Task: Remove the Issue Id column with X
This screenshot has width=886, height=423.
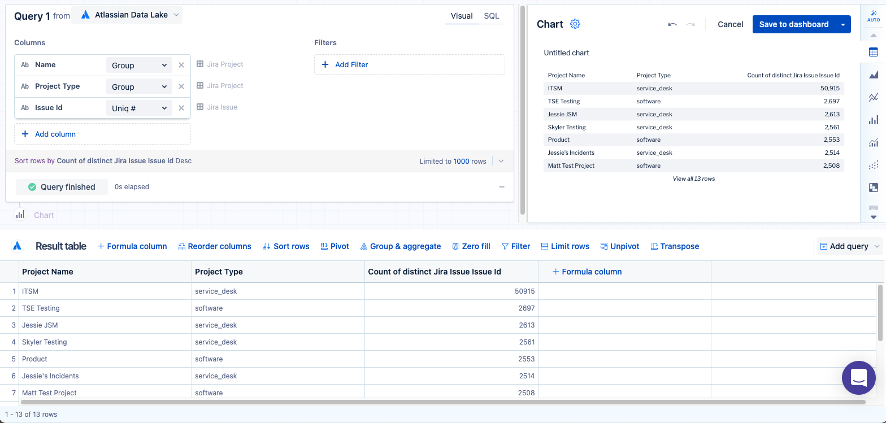Action: [x=181, y=108]
